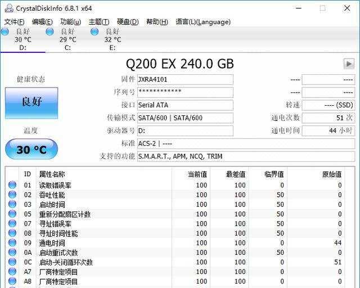The width and height of the screenshot is (360, 288).
Task: Click status icon for attribute 03 启动时间
Action: pos(12,204)
